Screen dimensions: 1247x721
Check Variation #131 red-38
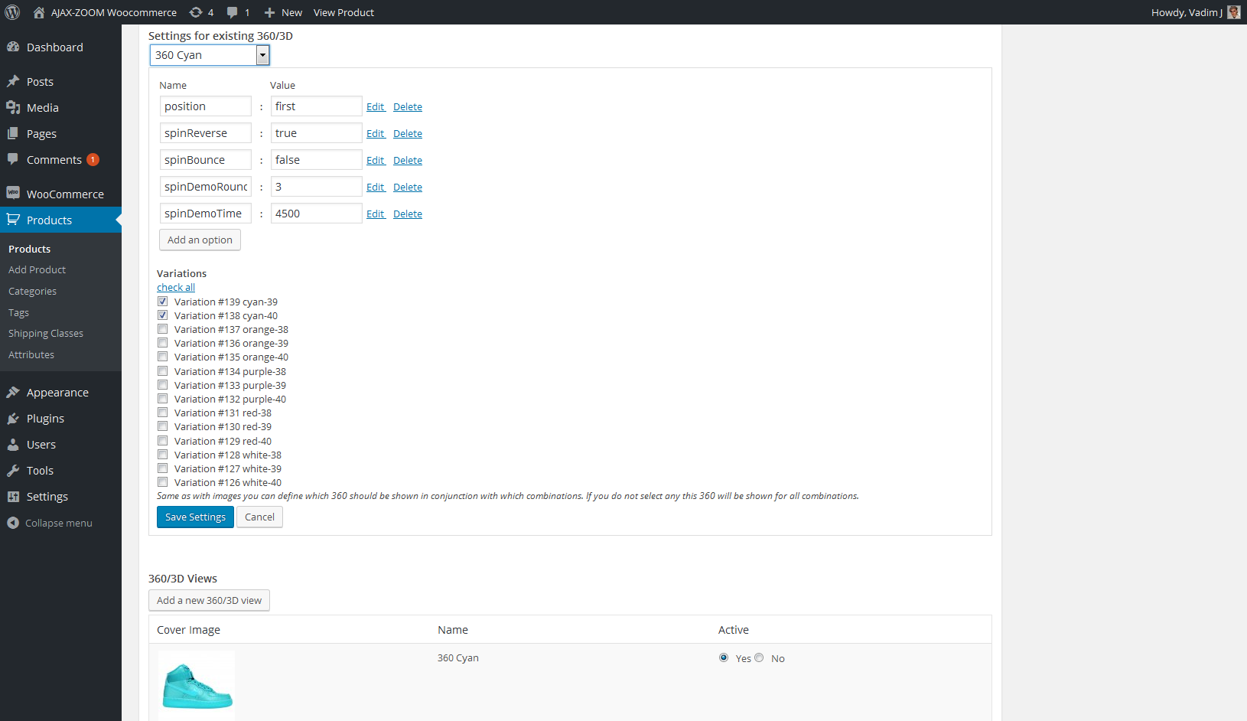162,413
